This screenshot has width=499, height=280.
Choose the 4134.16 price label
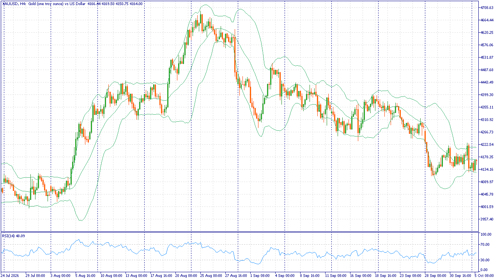pos(487,169)
